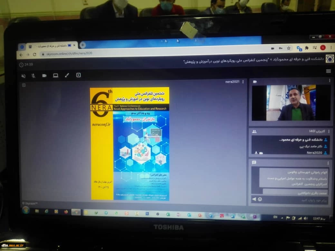Open the media play tool in Skyroom toolbar

78,75
